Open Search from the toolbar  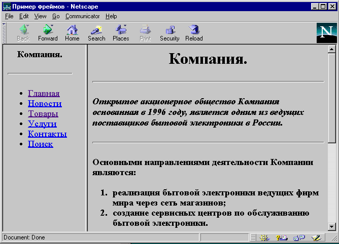(96, 32)
